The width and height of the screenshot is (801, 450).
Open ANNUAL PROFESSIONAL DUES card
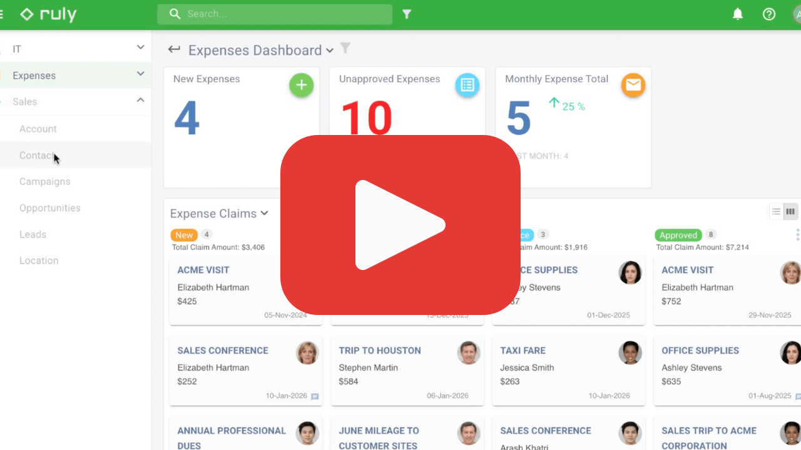[246, 434]
